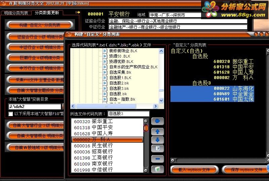Select 自选股3.blk in the file tree
This screenshot has width=269, height=181.
click(119, 88)
